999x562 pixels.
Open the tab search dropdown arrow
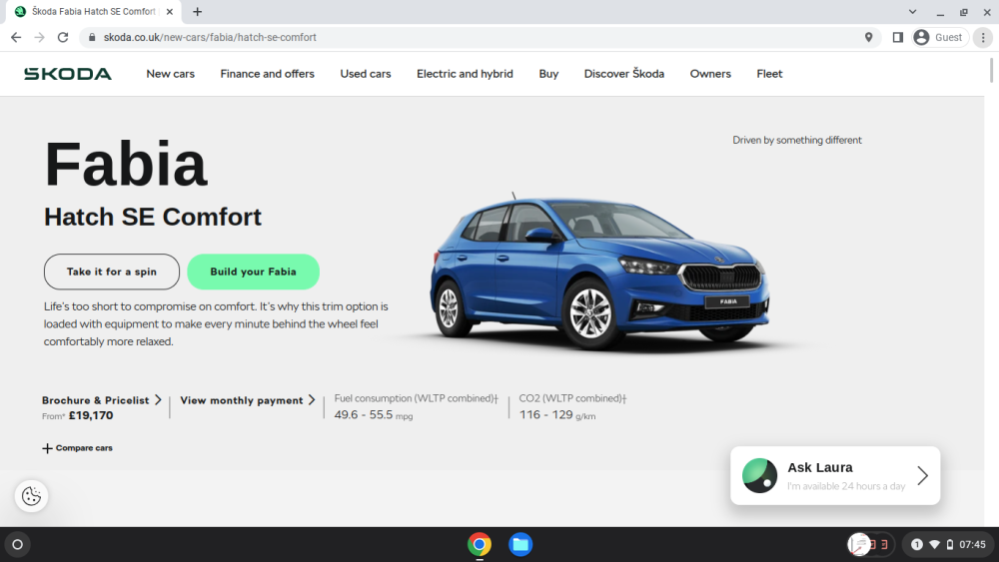912,11
